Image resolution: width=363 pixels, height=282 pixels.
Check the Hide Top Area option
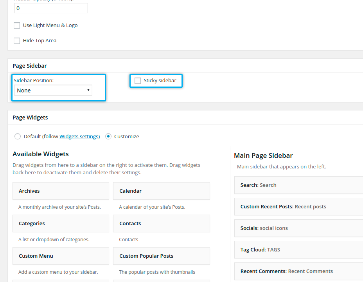[17, 41]
